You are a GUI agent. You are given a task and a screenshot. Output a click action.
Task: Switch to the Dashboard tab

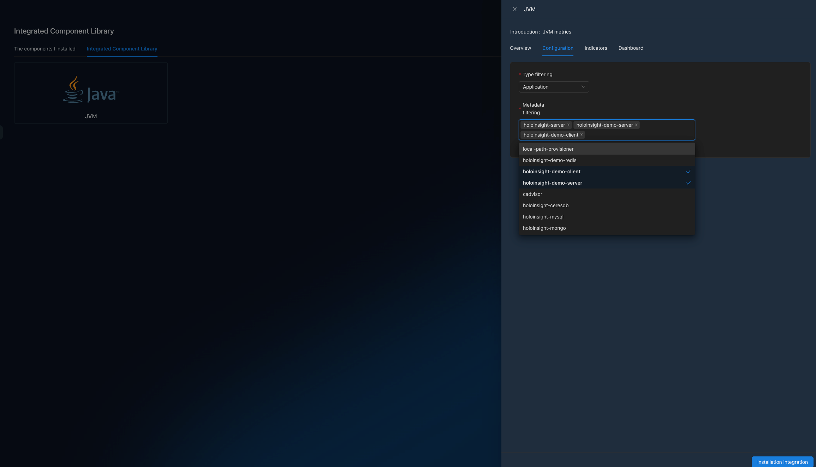click(631, 48)
